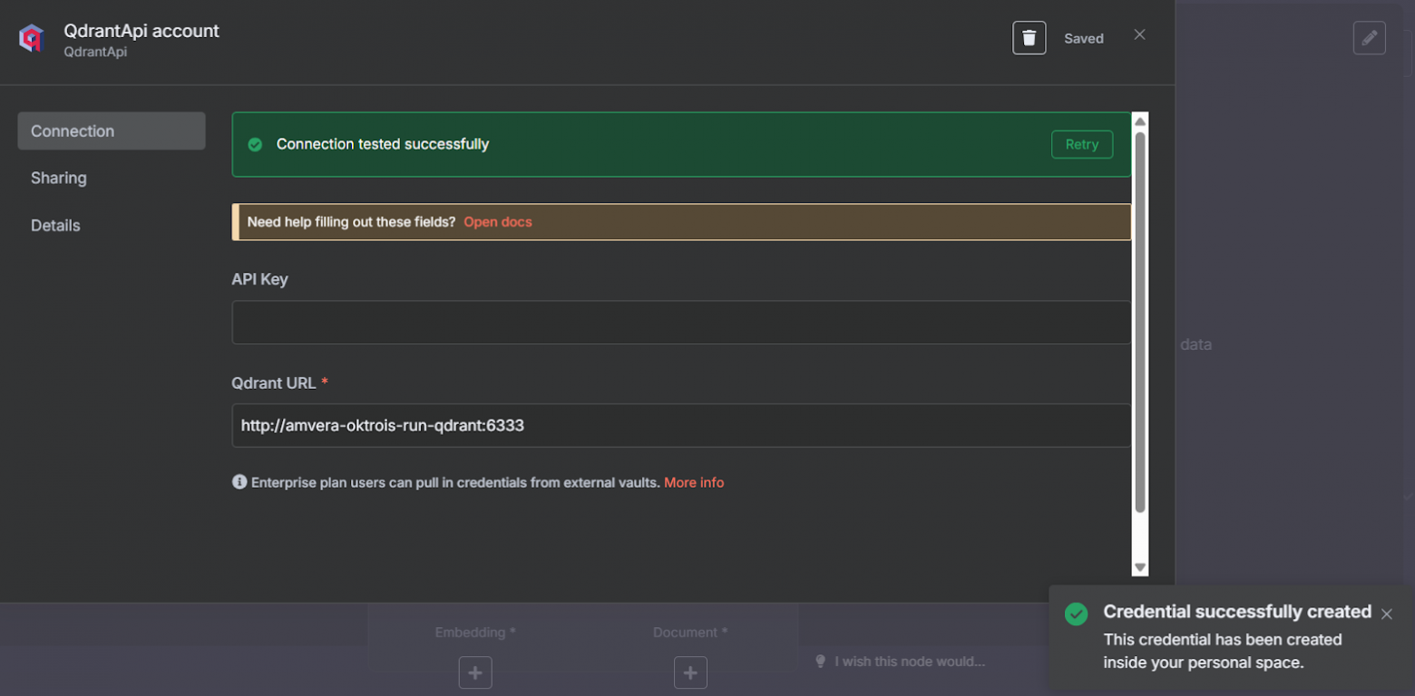This screenshot has width=1415, height=696.
Task: Click the pencil edit icon
Action: (1369, 38)
